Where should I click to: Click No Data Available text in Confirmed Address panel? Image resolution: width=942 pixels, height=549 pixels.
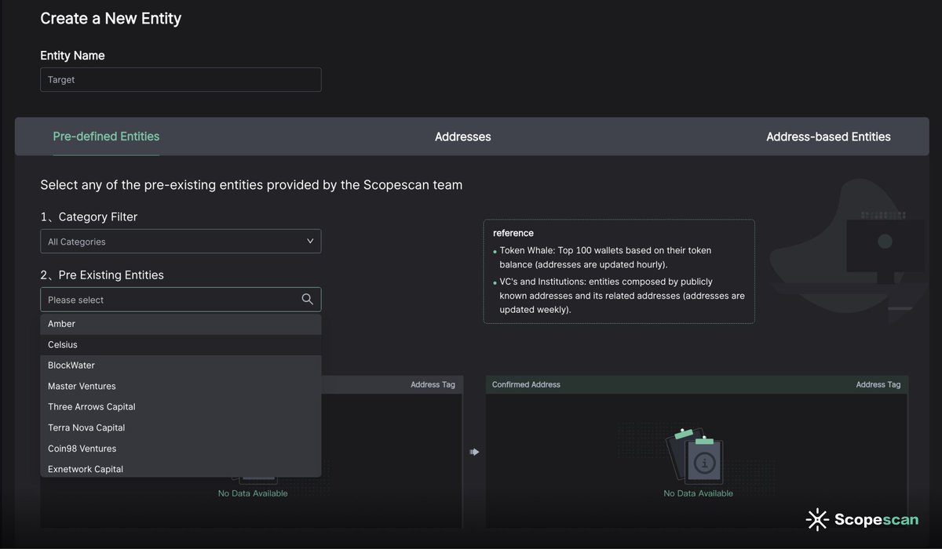pos(698,493)
